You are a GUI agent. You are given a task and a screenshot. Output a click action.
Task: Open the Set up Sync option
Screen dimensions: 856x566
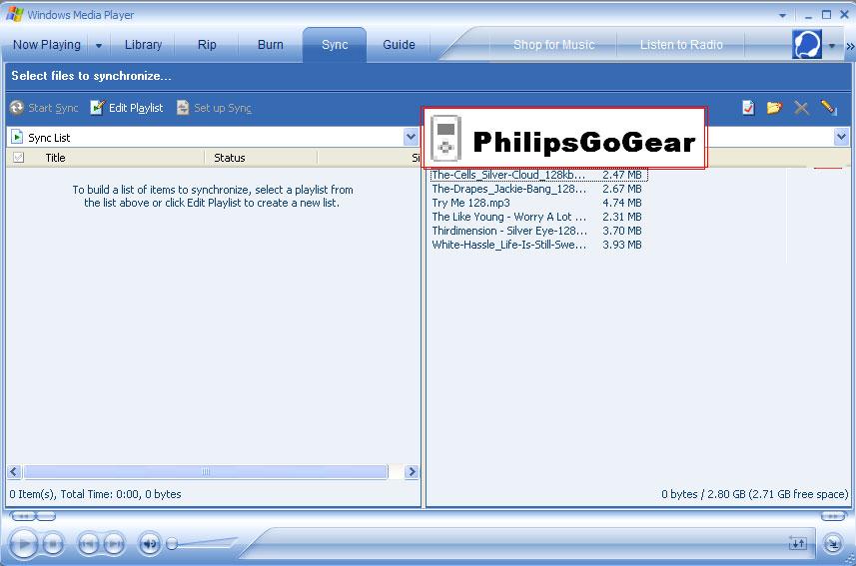coord(214,108)
